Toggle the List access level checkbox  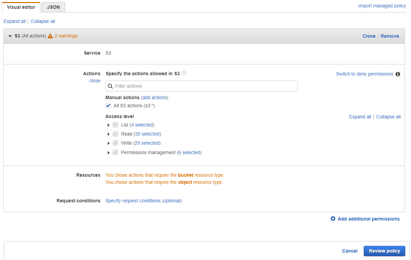[115, 125]
